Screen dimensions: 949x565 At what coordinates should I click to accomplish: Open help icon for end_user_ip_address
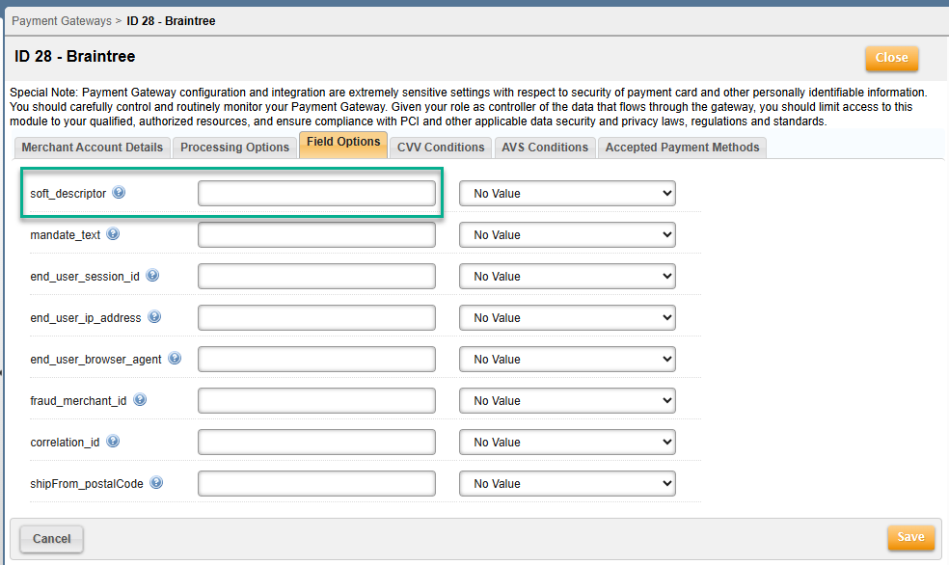[x=154, y=317]
